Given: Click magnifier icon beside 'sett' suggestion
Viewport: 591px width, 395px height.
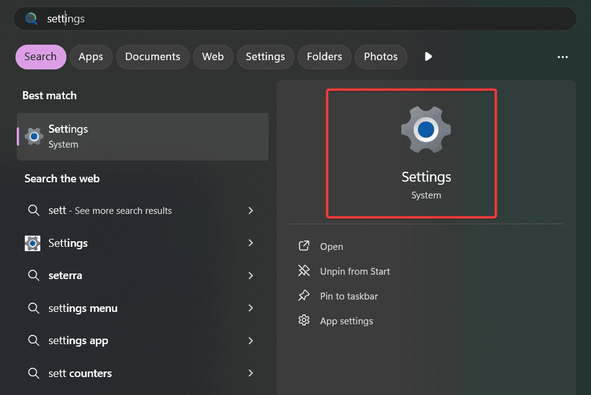Looking at the screenshot, I should point(33,210).
